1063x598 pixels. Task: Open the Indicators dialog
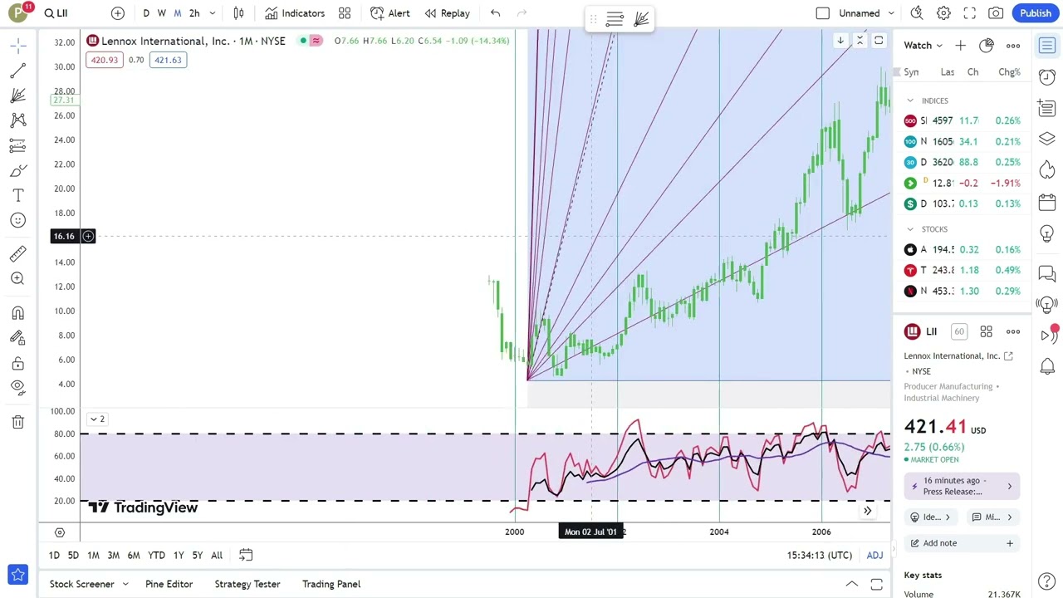pos(295,13)
